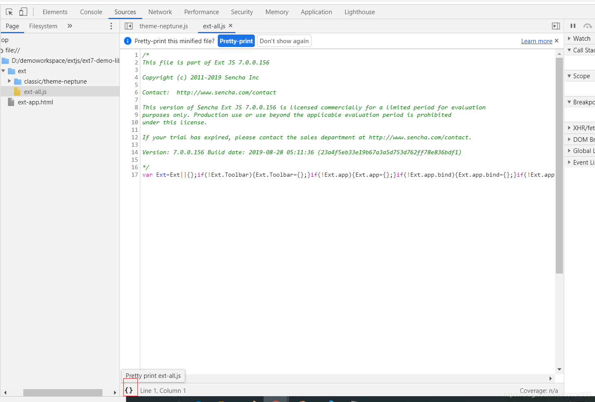Click the Coverage: n/a status text
The image size is (595, 402).
pyautogui.click(x=539, y=391)
